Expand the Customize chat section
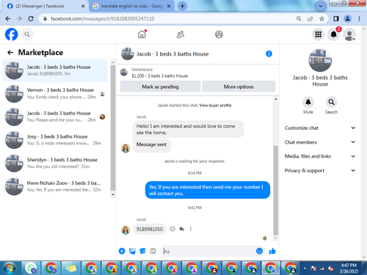Image resolution: width=367 pixels, height=275 pixels. (320, 128)
